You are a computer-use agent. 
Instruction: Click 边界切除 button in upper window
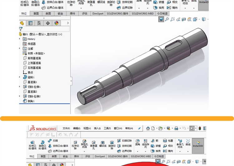click(x=125, y=7)
